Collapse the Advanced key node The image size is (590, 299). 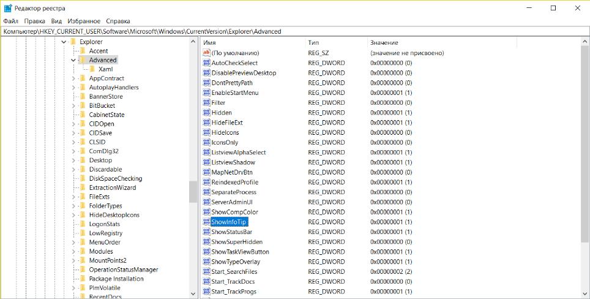73,60
